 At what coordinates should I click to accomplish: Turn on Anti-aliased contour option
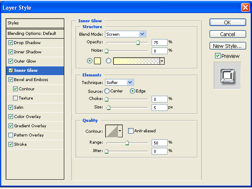coord(131,131)
